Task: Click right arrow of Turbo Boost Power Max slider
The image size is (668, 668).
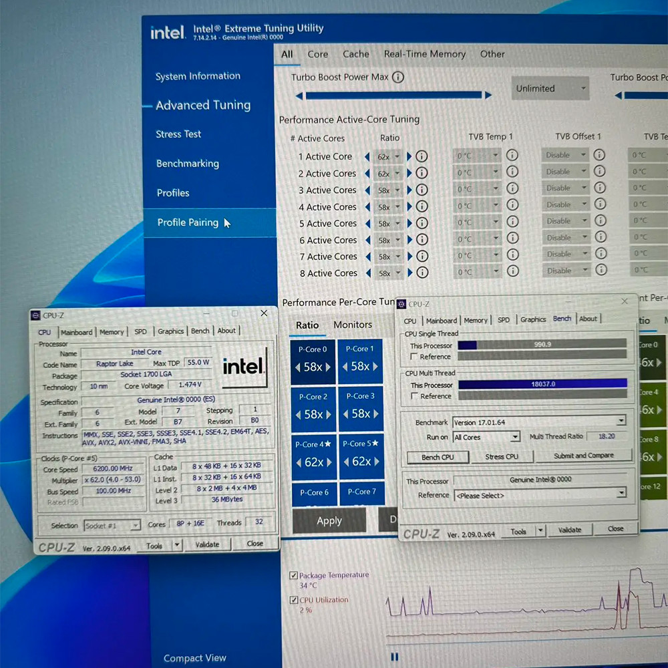Action: coord(488,95)
